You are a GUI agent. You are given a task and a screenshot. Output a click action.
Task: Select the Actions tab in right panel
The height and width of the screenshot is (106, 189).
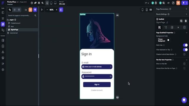(x=166, y=27)
